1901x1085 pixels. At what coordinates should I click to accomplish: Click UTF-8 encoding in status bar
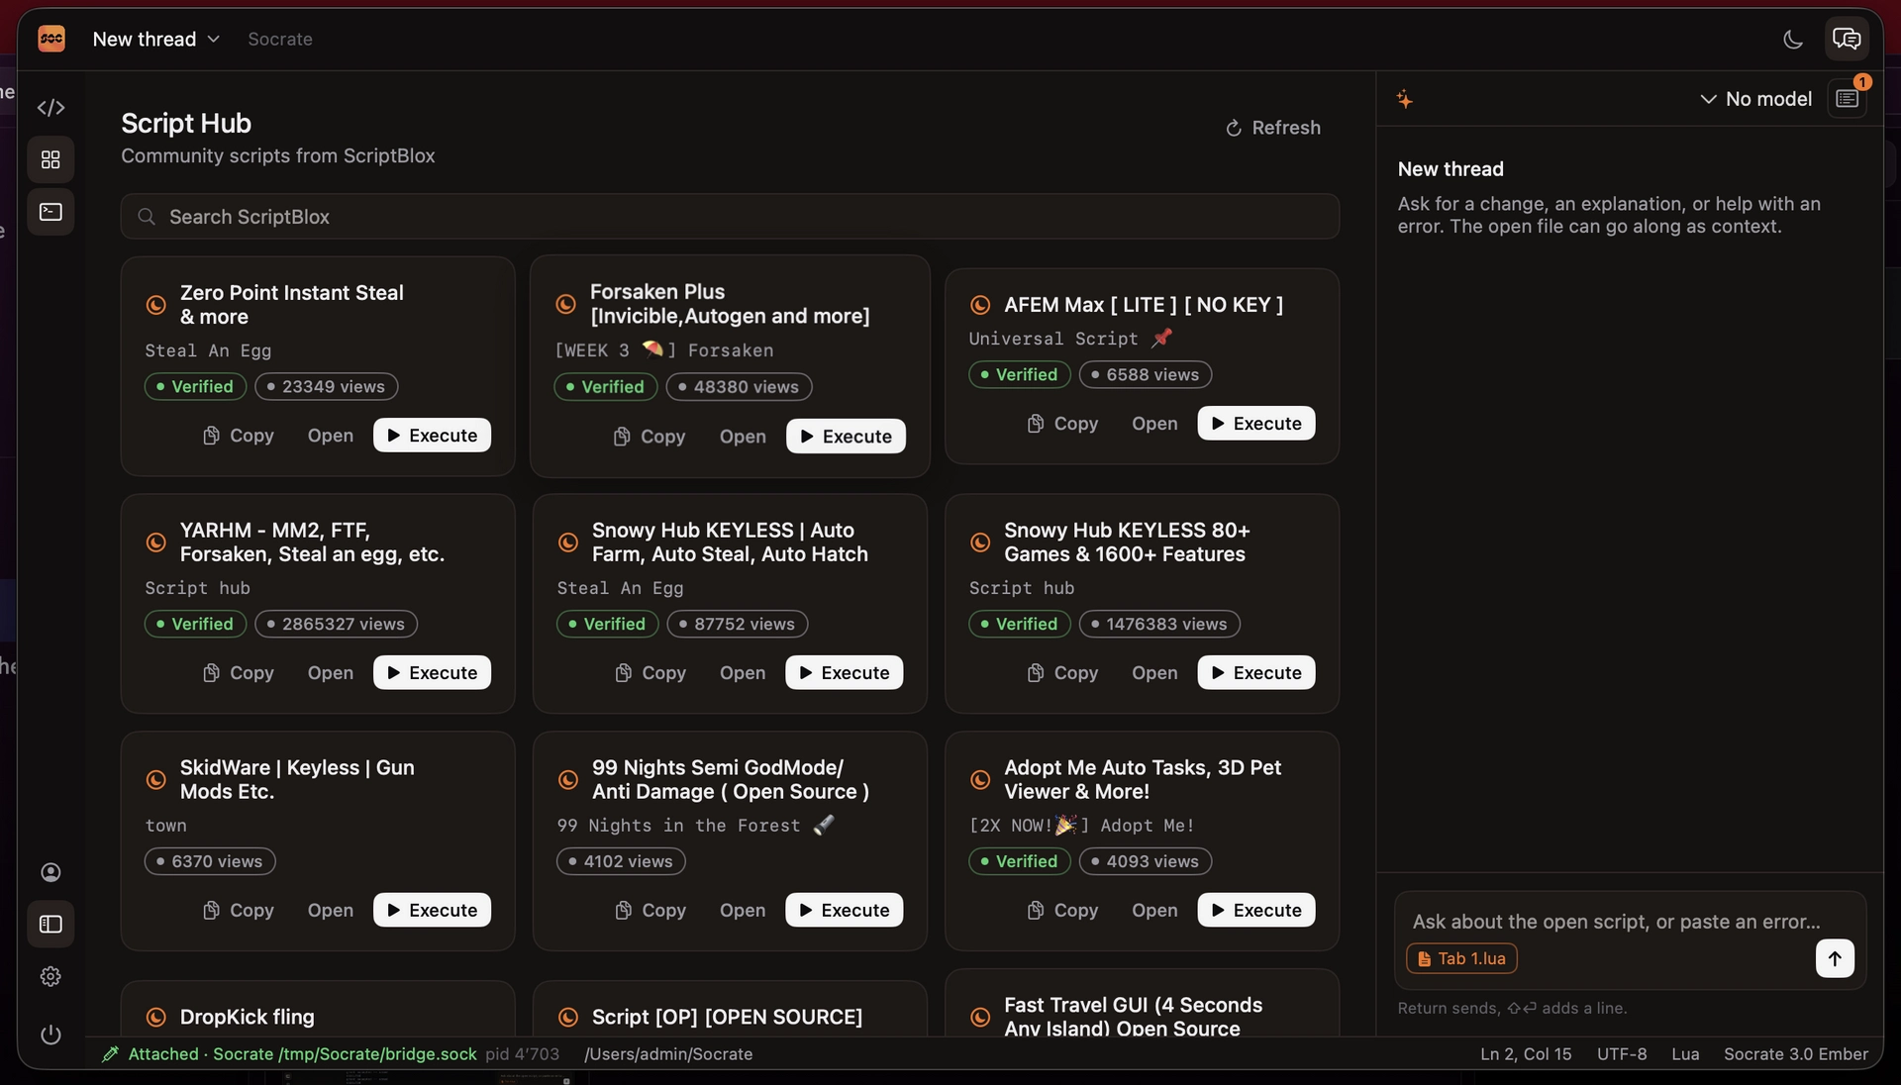[x=1622, y=1054]
